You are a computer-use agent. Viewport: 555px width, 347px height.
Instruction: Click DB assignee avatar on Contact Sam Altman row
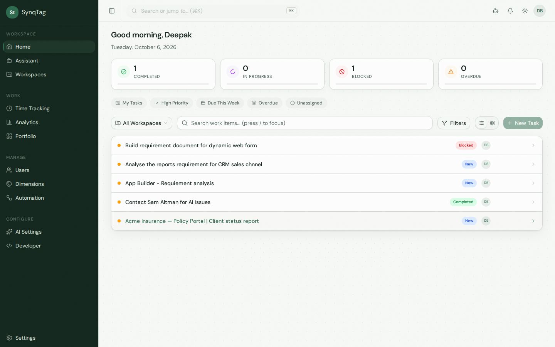point(486,202)
